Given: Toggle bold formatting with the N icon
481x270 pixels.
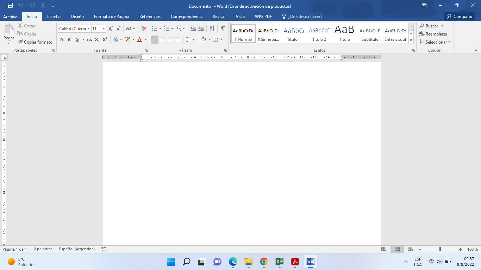Looking at the screenshot, I should (x=62, y=39).
